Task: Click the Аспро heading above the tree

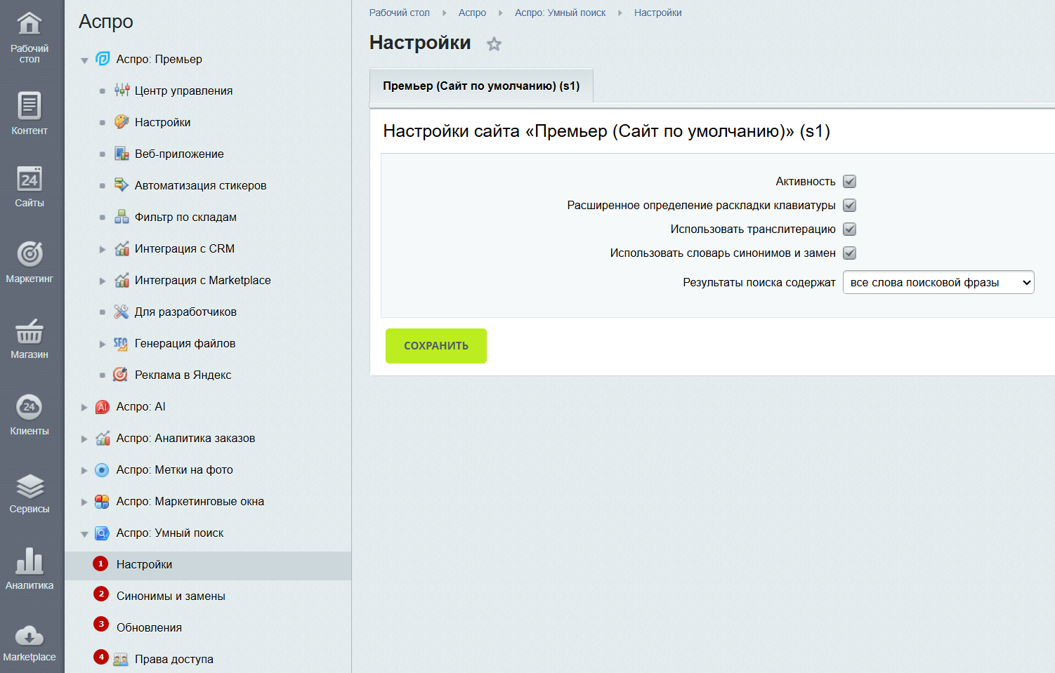Action: click(x=106, y=22)
